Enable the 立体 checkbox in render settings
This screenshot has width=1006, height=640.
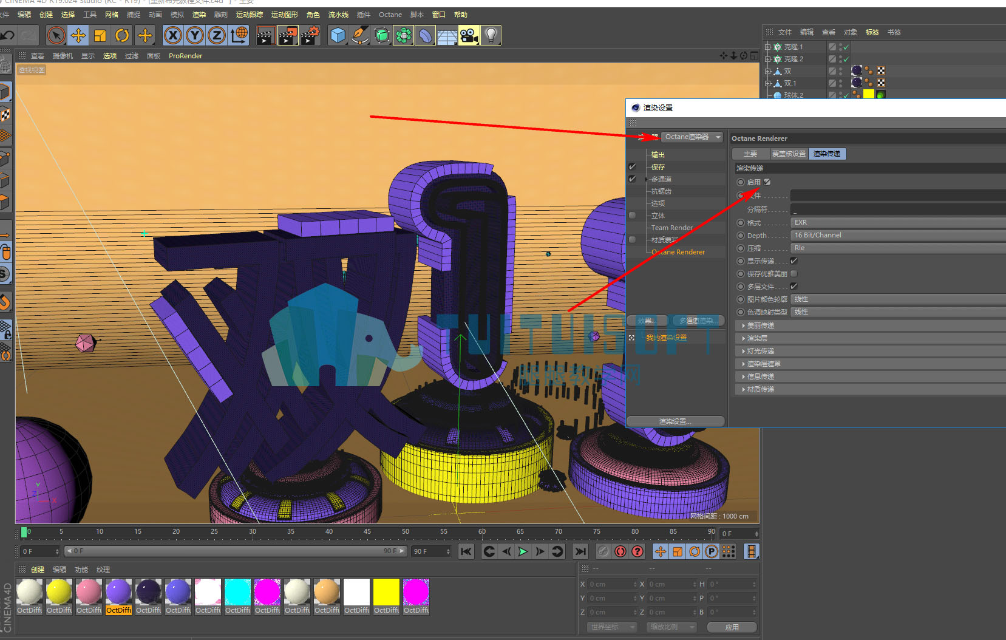pyautogui.click(x=632, y=215)
